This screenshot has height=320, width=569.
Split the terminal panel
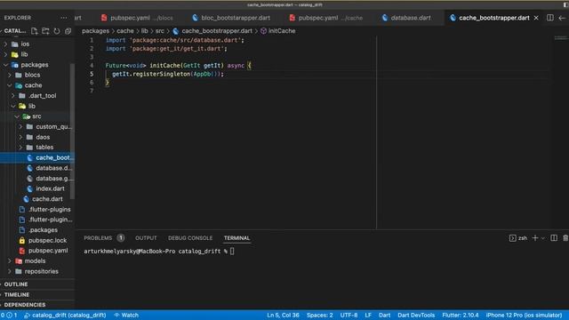(554, 238)
